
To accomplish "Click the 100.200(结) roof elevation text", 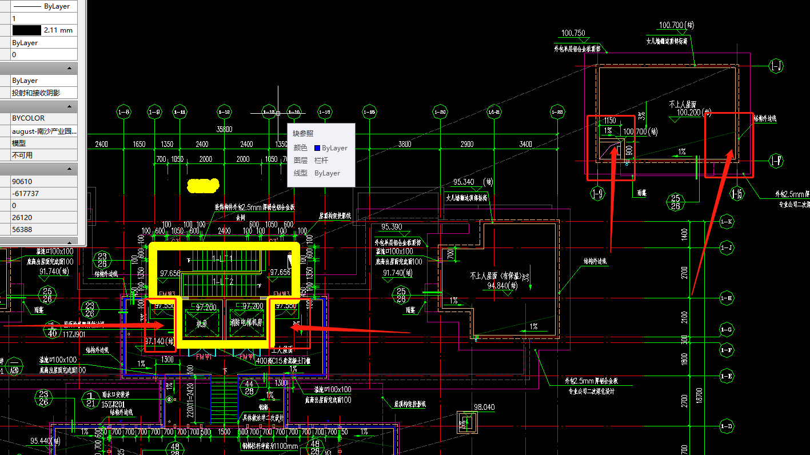I will point(694,113).
